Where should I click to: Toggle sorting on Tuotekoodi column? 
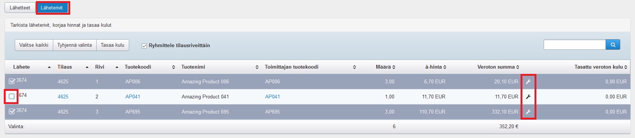coord(173,67)
